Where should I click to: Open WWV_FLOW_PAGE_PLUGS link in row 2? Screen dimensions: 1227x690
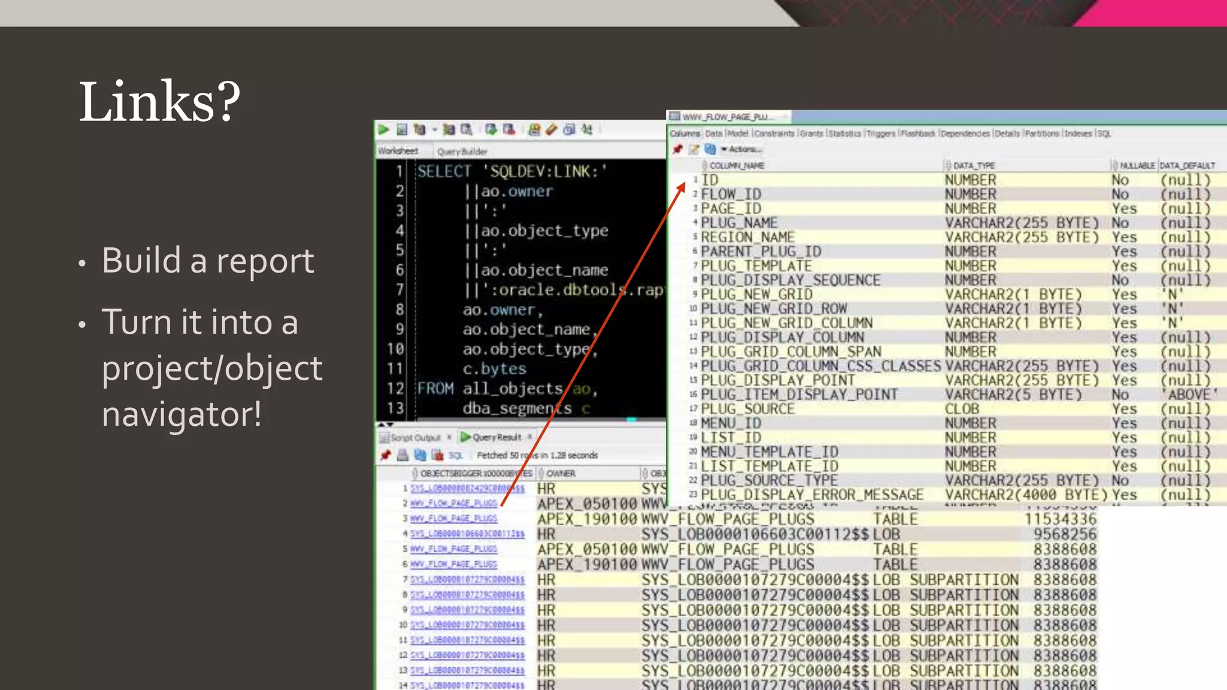coord(454,503)
